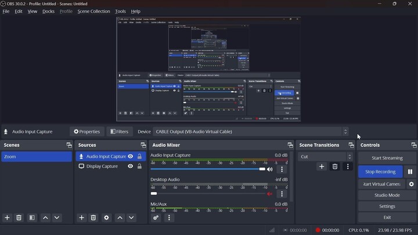The width and height of the screenshot is (418, 235).
Task: Click the Stop Recording button
Action: [x=380, y=172]
